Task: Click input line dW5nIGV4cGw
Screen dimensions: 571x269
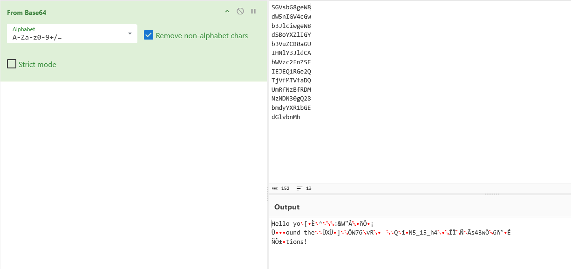Action: [291, 17]
